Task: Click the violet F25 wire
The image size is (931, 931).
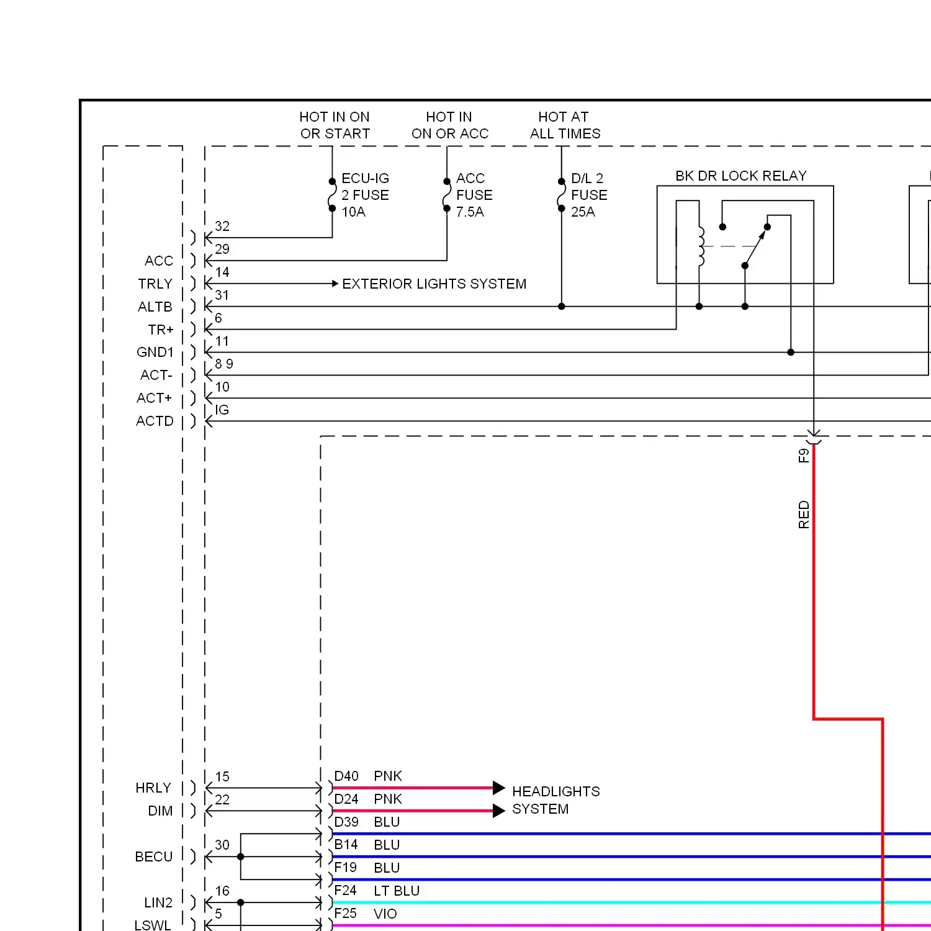Action: pyautogui.click(x=632, y=925)
